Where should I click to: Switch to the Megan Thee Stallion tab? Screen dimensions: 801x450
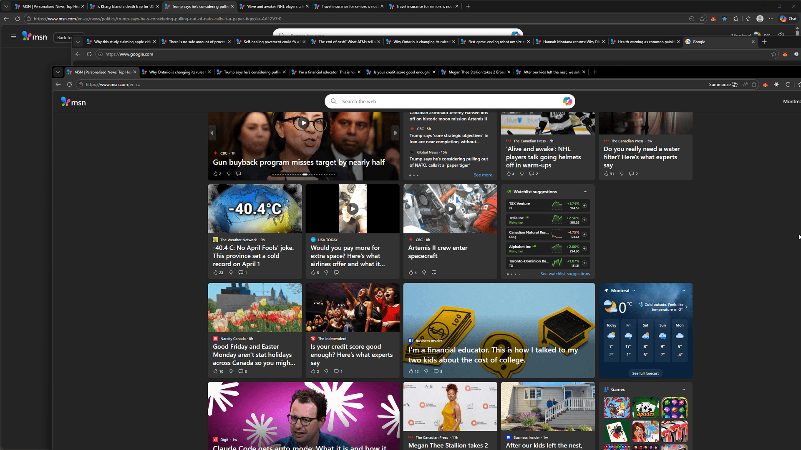click(476, 72)
